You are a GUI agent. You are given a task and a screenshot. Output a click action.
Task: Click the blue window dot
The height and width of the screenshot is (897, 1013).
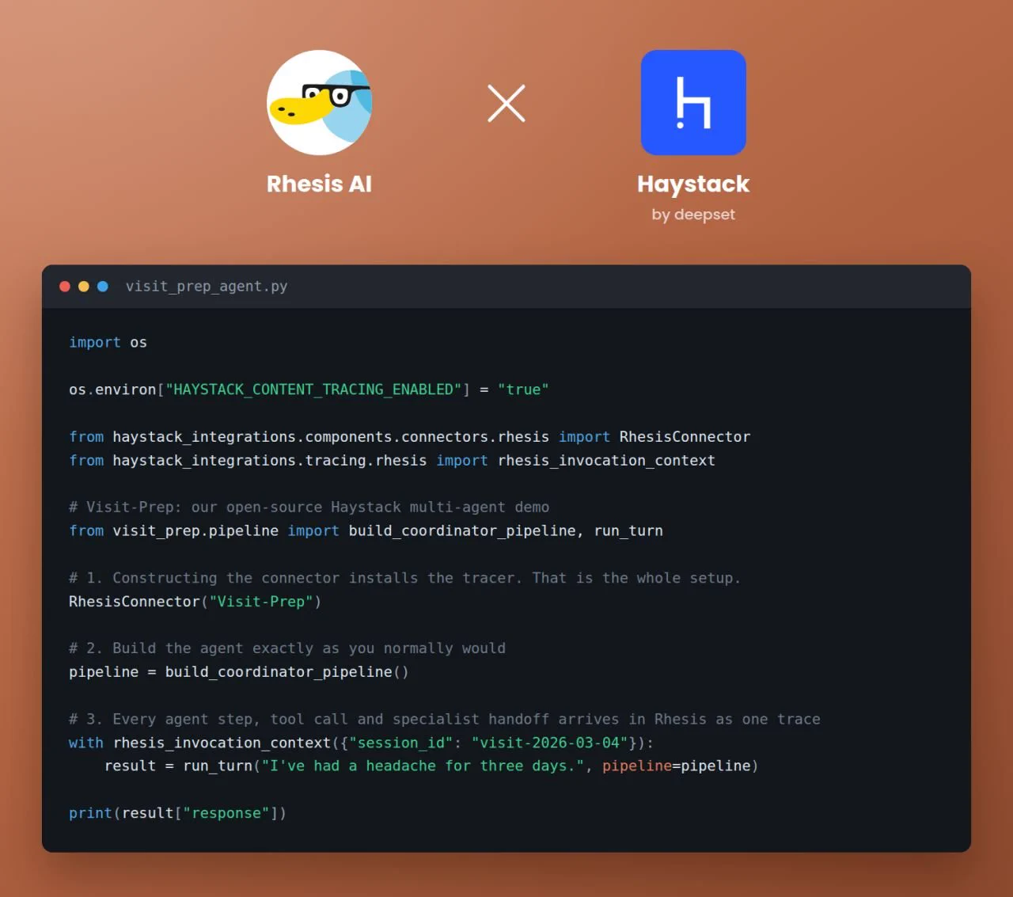[103, 287]
